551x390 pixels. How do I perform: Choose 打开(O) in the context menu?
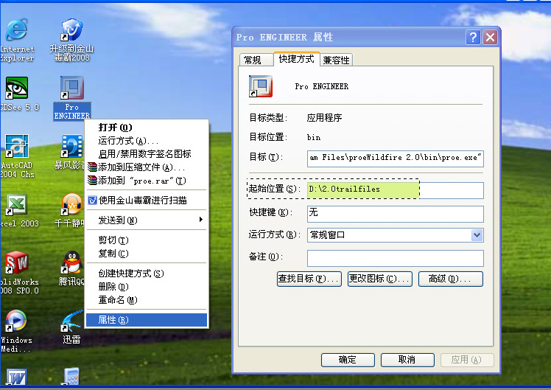pyautogui.click(x=147, y=128)
